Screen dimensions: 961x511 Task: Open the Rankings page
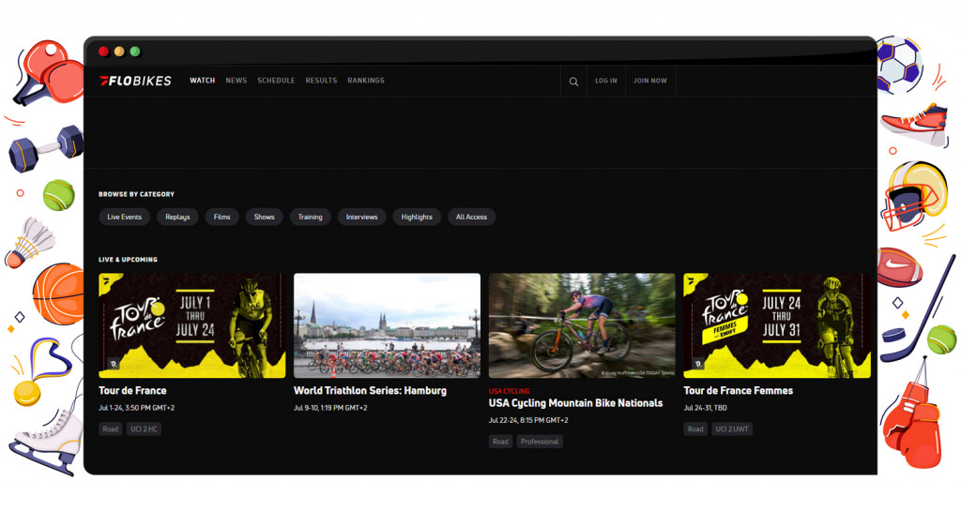pyautogui.click(x=366, y=81)
